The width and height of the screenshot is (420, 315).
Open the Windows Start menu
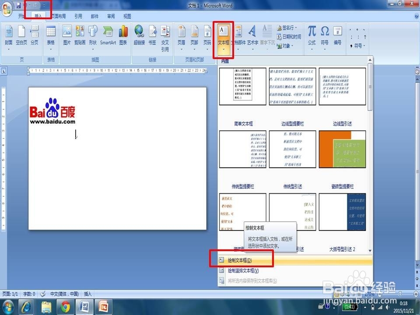coord(8,307)
